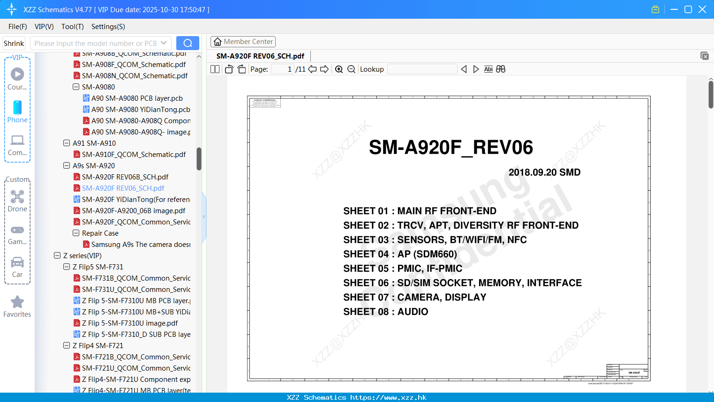
Task: Open SM-F721U_QCOM_Common_Service file
Action: tap(136, 368)
